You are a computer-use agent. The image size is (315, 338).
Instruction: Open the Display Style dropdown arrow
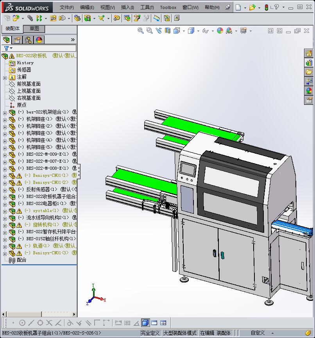(198, 31)
